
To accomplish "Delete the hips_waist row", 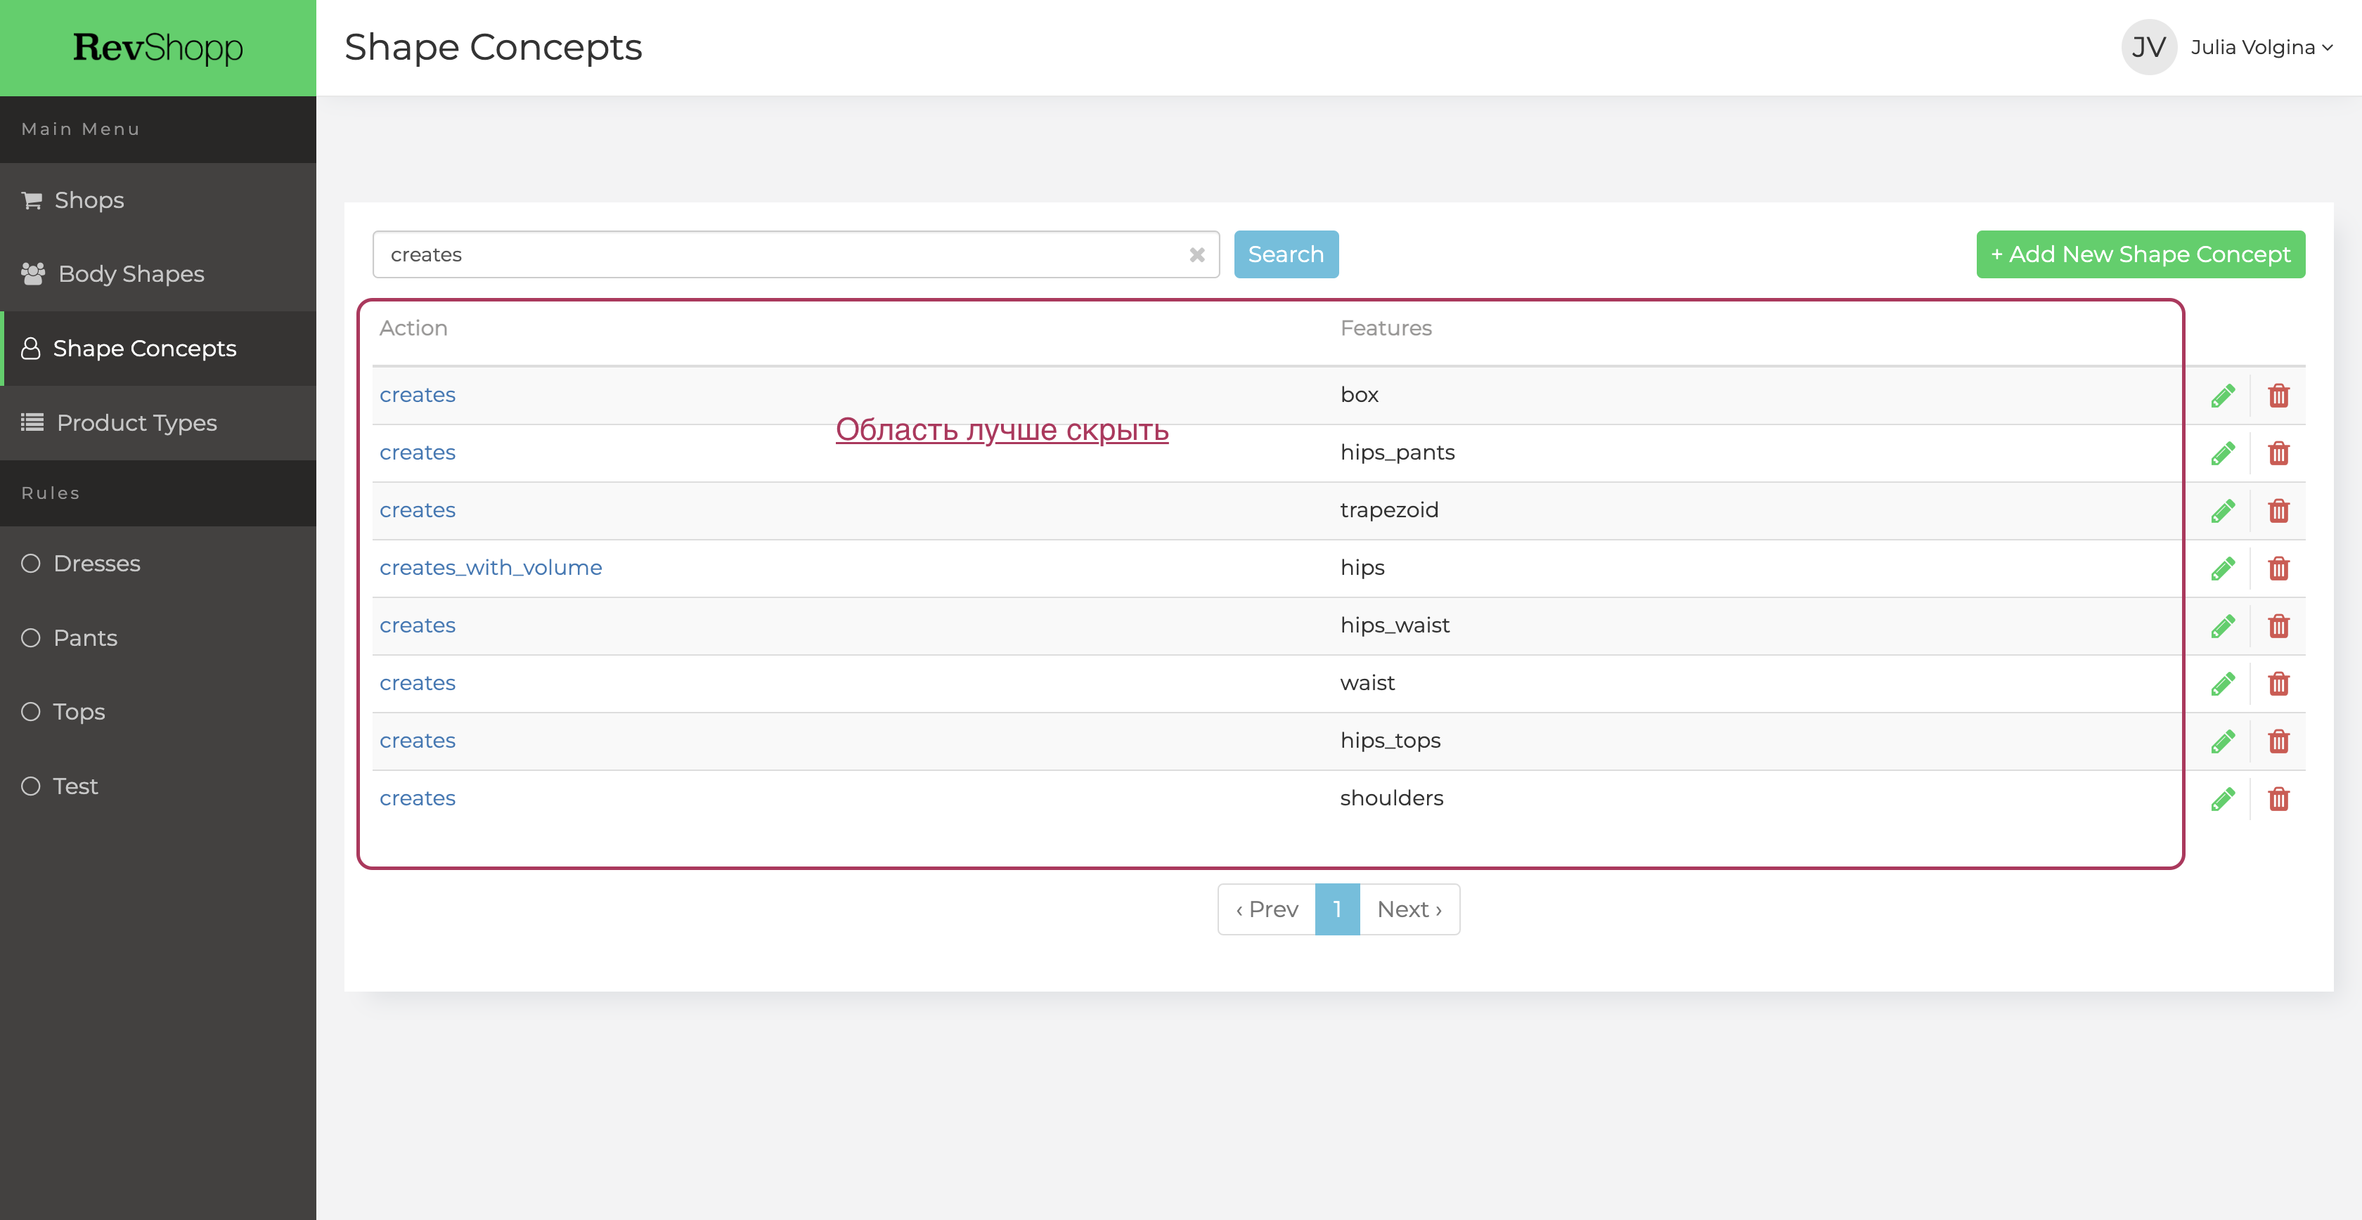I will 2278,627.
